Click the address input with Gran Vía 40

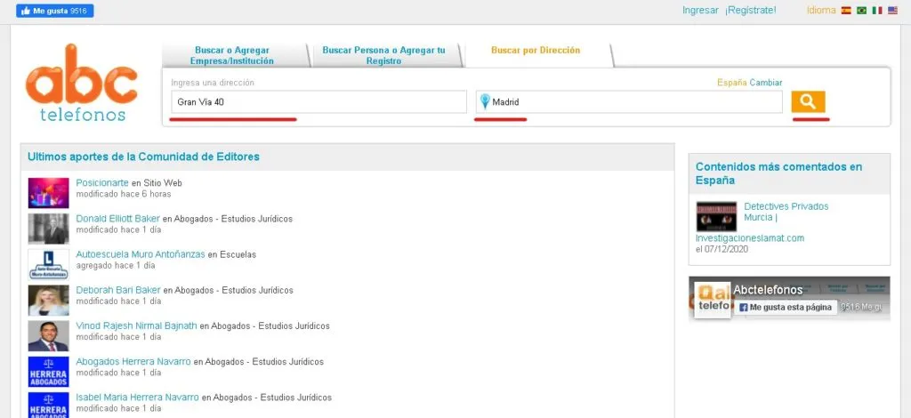(x=318, y=102)
